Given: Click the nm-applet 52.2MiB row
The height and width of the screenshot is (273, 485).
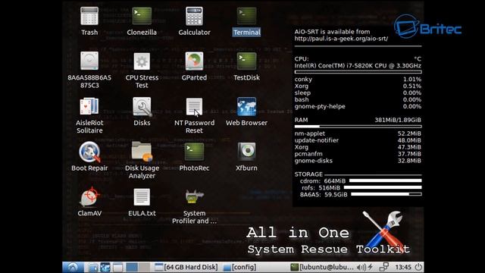Looking at the screenshot, I should click(358, 133).
